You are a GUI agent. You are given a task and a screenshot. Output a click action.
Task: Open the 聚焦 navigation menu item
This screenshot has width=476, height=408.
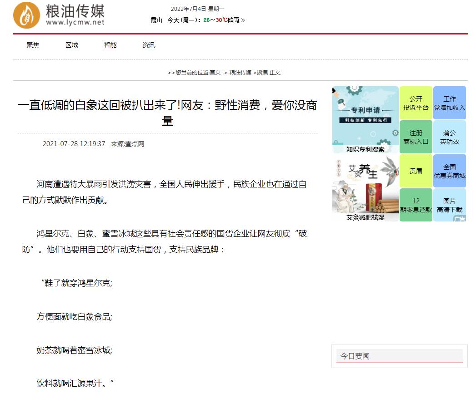click(x=33, y=45)
